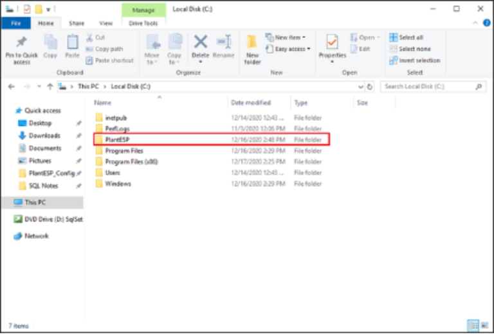494x334 pixels.
Task: Click the Manage contextual tab
Action: tap(143, 10)
